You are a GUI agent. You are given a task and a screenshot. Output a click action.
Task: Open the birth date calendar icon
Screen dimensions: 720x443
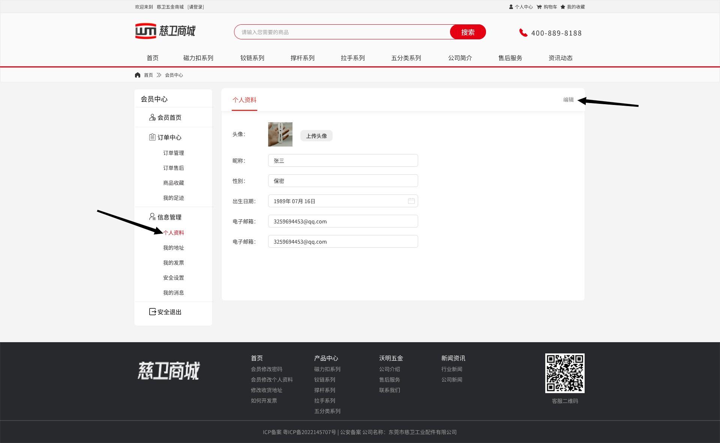coord(411,201)
